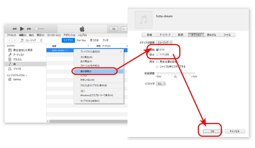Open the メディアの種類 dropdown
Screen dimensions: 255x148
click(164, 42)
